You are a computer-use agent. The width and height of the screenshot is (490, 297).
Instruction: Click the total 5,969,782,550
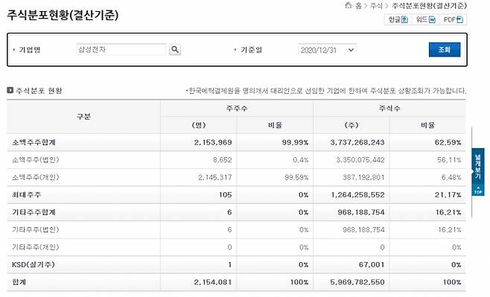point(357,282)
